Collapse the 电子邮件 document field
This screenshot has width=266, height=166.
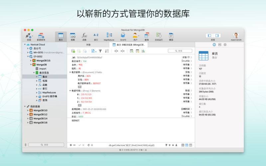(70, 72)
